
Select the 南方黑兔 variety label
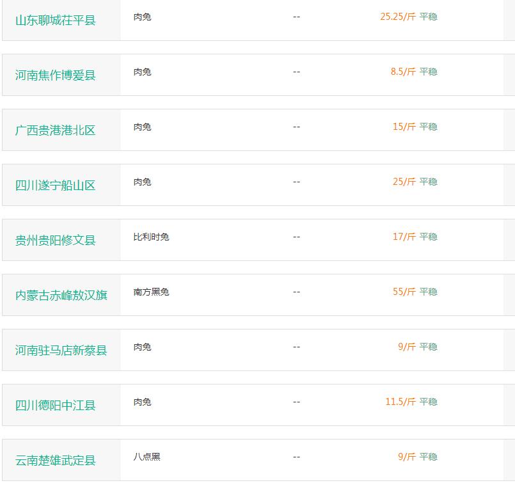pos(151,292)
